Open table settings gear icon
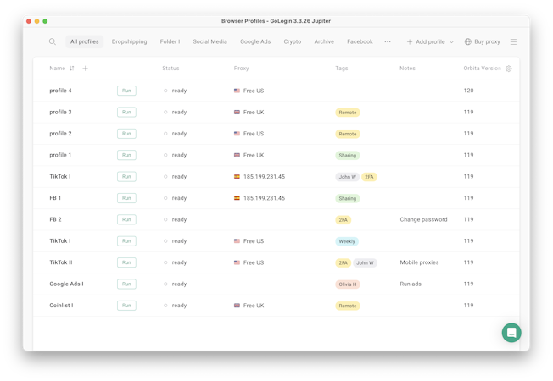The width and height of the screenshot is (553, 381). pyautogui.click(x=509, y=69)
